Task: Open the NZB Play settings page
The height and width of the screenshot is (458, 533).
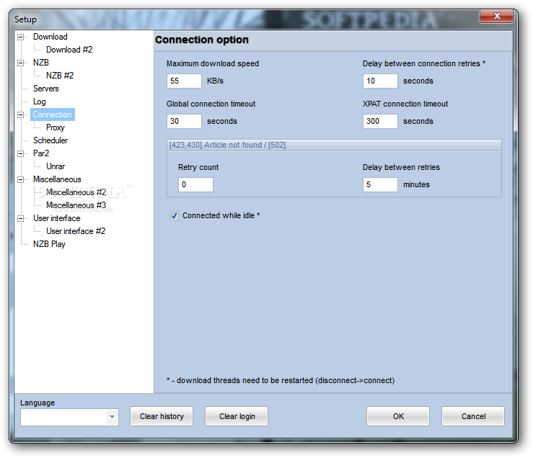Action: pyautogui.click(x=49, y=244)
